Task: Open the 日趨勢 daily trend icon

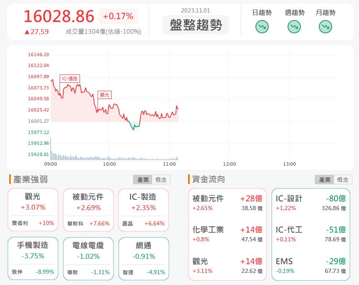Action: point(261,27)
